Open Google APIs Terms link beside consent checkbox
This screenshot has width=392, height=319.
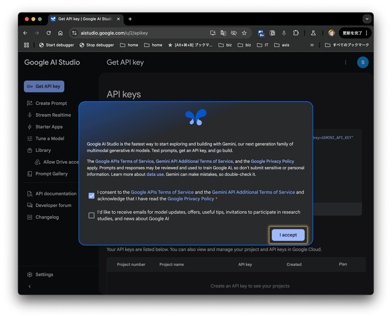[x=162, y=192]
